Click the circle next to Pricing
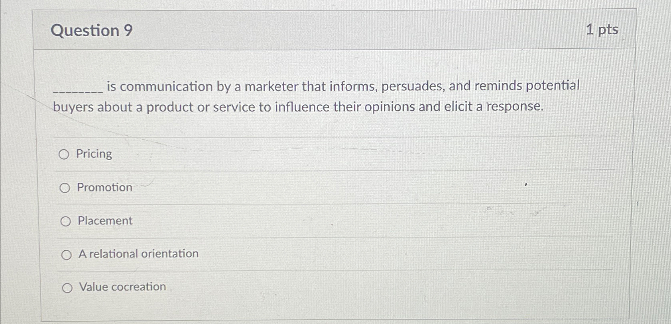The width and height of the screenshot is (671, 324). click(x=65, y=155)
